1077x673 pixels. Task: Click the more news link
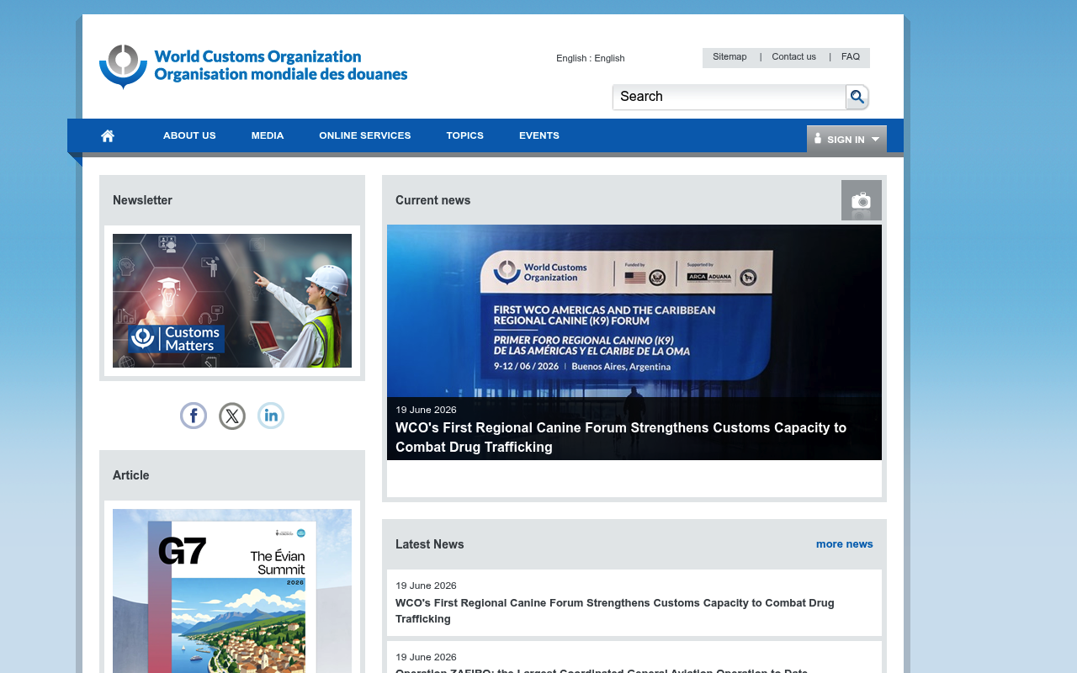pos(845,544)
